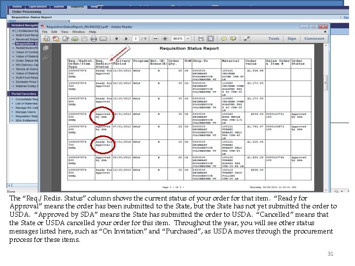Click 'Approved by SDA' status in row 500
Image resolution: width=355 pixels, height=266 pixels.
pos(103,116)
